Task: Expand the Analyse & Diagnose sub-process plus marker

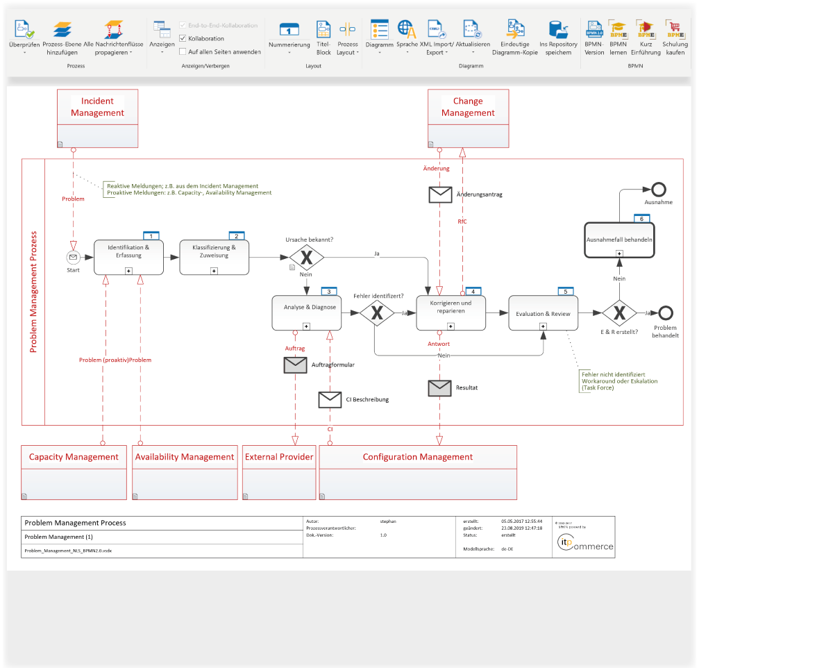Action: tap(306, 326)
